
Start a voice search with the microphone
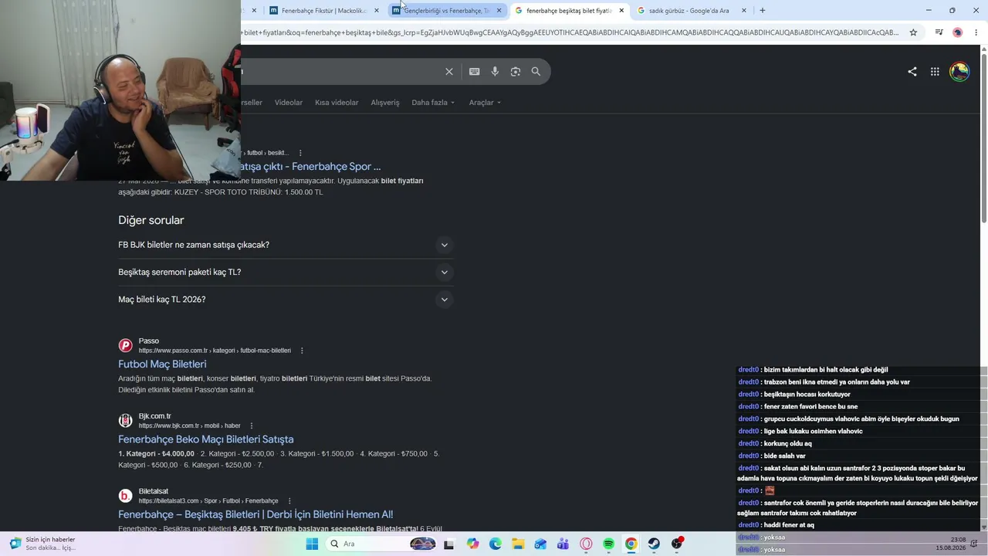pos(495,72)
